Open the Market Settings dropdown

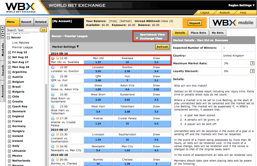(65, 47)
